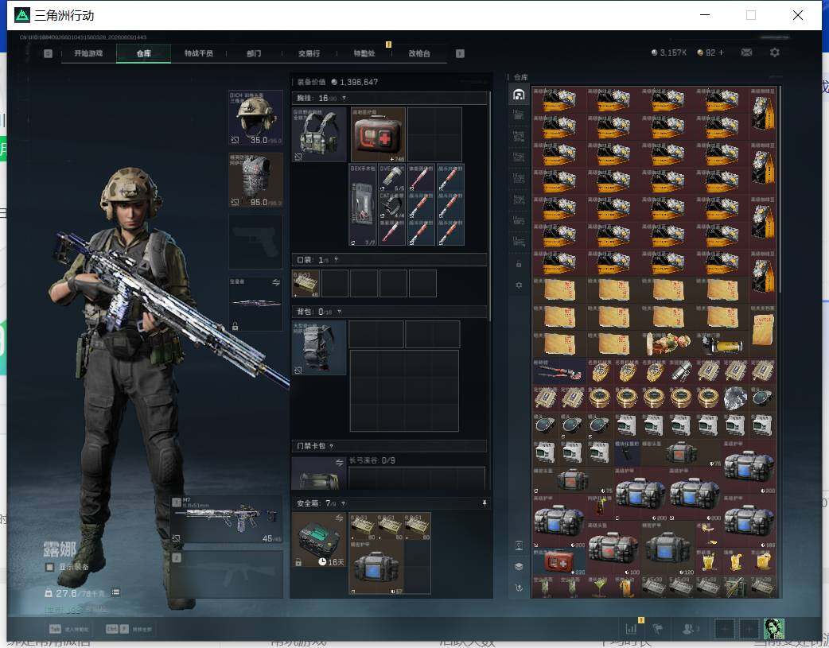Screen dimensions: 829x648
Task: Click the flag icon in bottom bar
Action: click(x=658, y=629)
